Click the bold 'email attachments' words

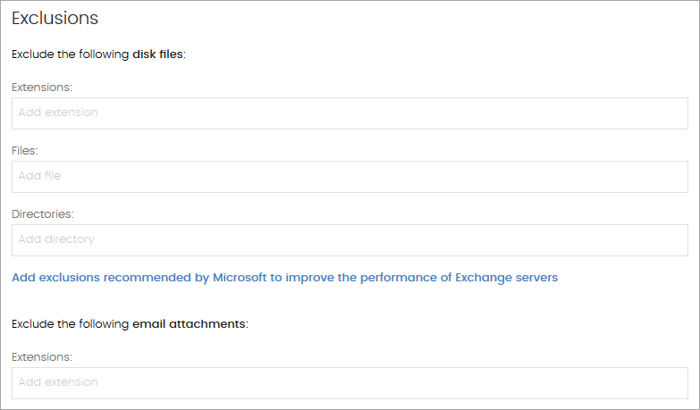[x=188, y=323]
